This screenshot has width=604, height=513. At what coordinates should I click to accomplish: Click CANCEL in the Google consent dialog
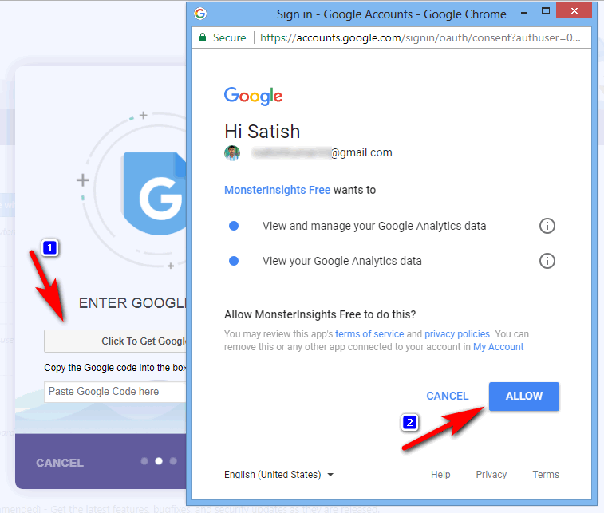[448, 396]
